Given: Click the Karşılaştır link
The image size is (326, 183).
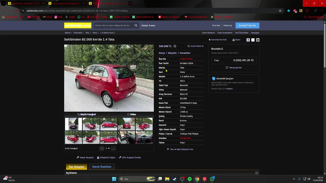Looking at the screenshot, I should (x=255, y=33).
